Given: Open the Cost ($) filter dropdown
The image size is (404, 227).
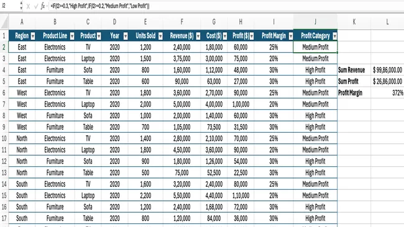Looking at the screenshot, I should click(x=225, y=36).
